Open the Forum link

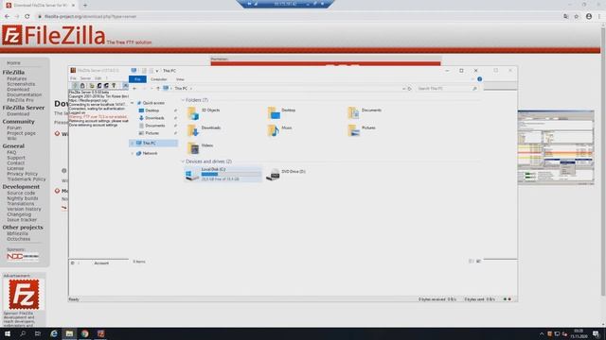pos(14,128)
